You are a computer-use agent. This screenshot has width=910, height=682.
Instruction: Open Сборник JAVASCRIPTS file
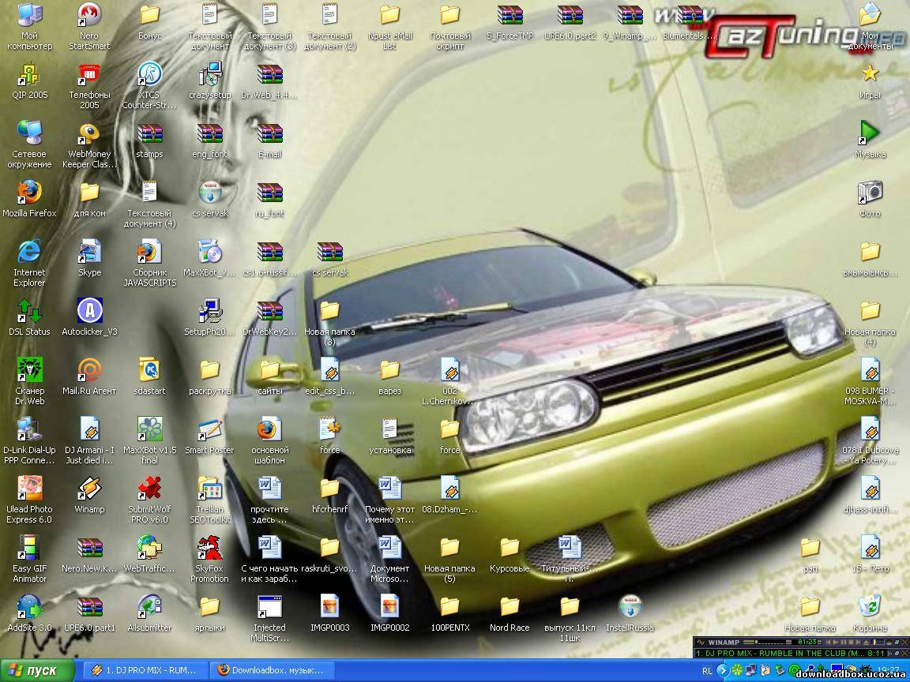click(149, 264)
